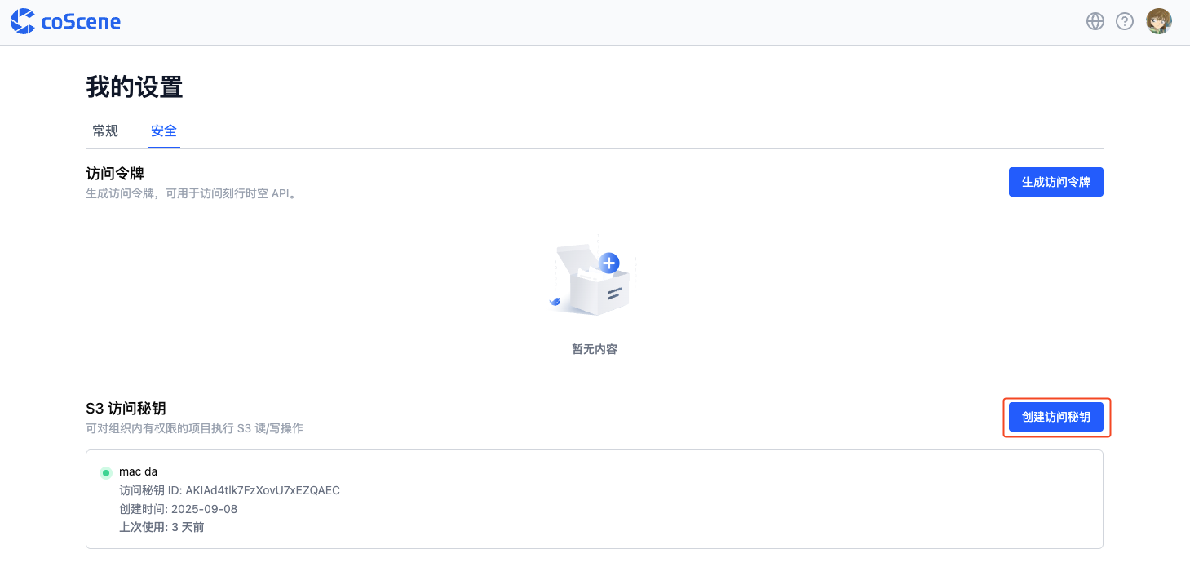Select the mac da key name
The width and height of the screenshot is (1190, 571).
(x=138, y=471)
